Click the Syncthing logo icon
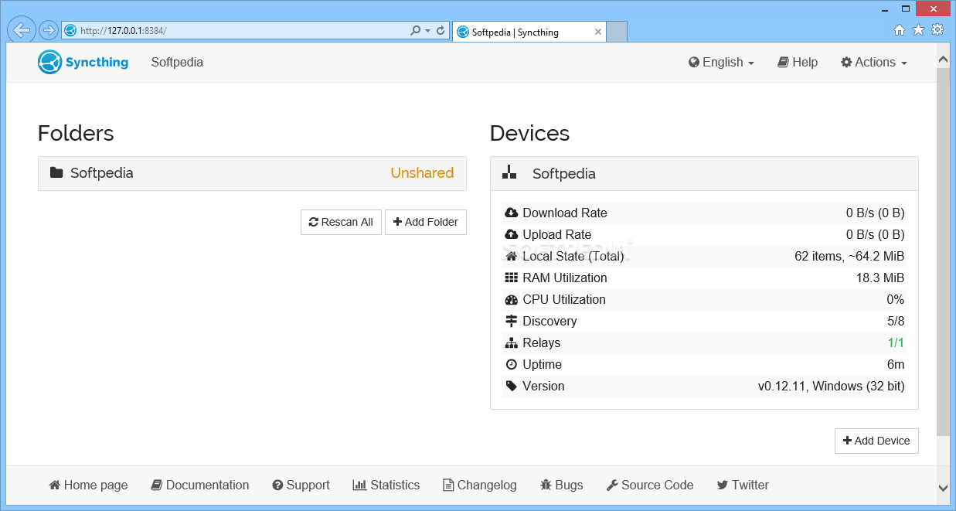This screenshot has height=511, width=956. [49, 62]
